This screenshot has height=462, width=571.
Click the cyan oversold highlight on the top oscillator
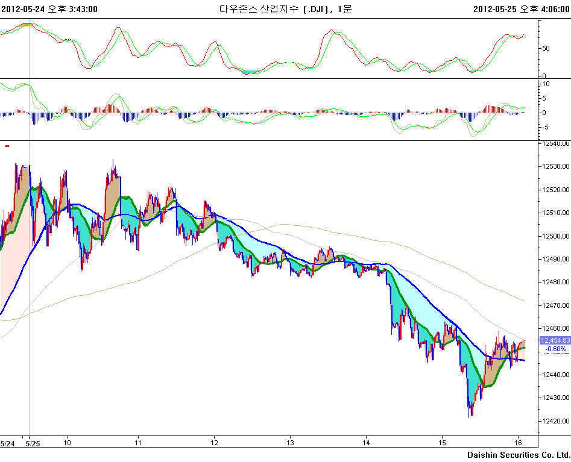click(250, 72)
